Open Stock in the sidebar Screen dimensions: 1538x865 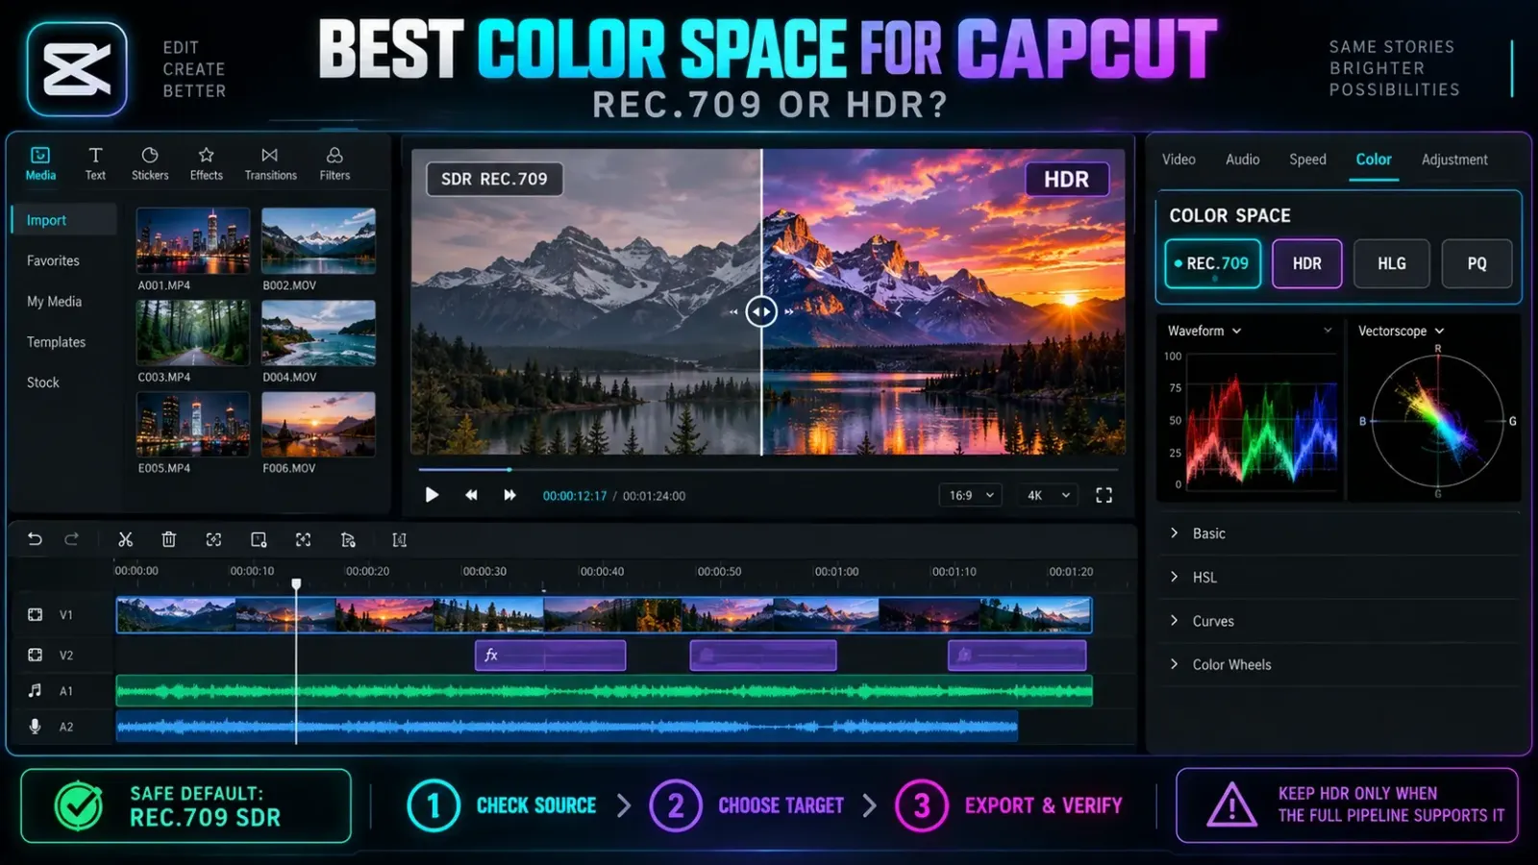pos(42,383)
